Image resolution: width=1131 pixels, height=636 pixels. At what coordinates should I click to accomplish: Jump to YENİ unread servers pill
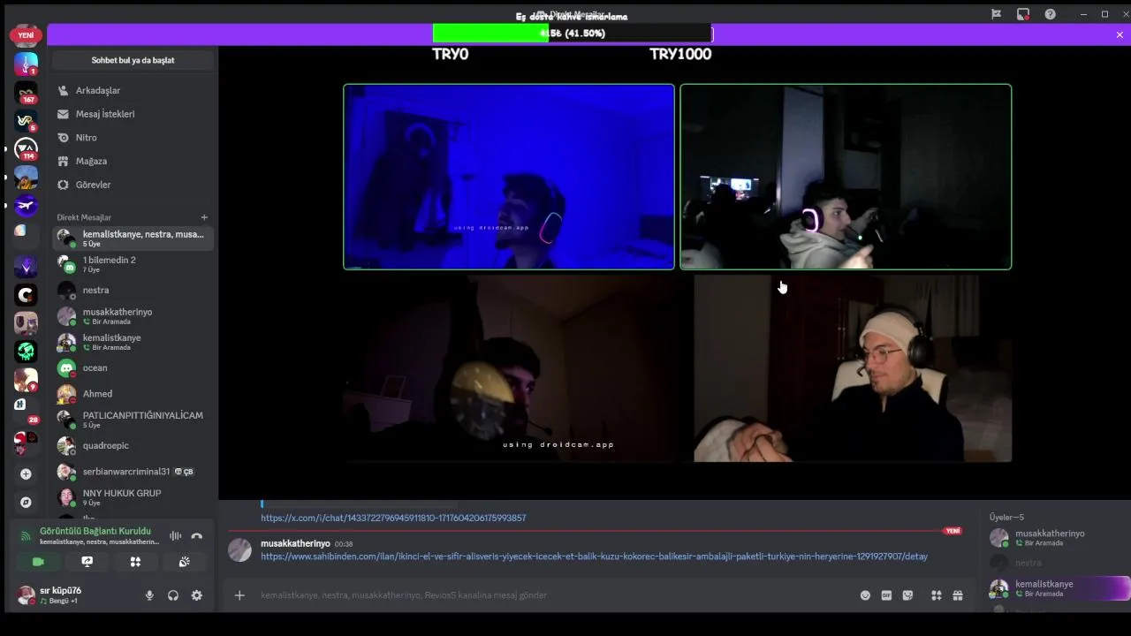tap(26, 35)
